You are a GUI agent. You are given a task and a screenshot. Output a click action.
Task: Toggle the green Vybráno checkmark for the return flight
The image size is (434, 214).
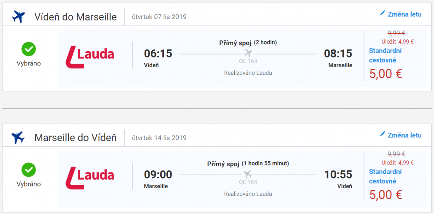click(29, 169)
